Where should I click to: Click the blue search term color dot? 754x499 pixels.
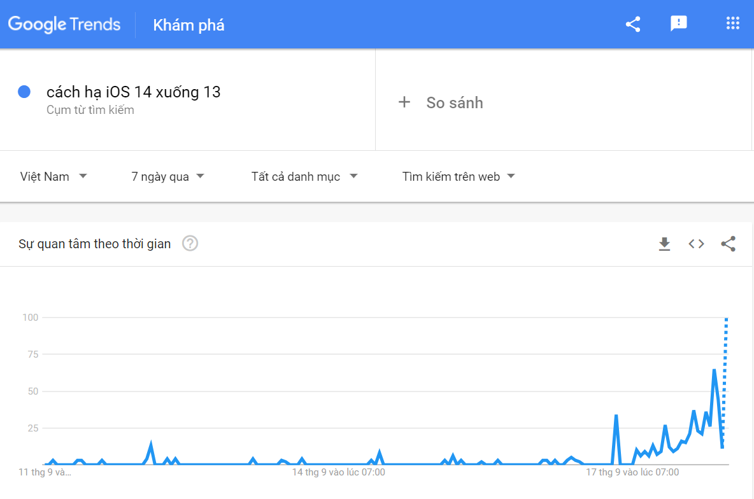pos(25,92)
